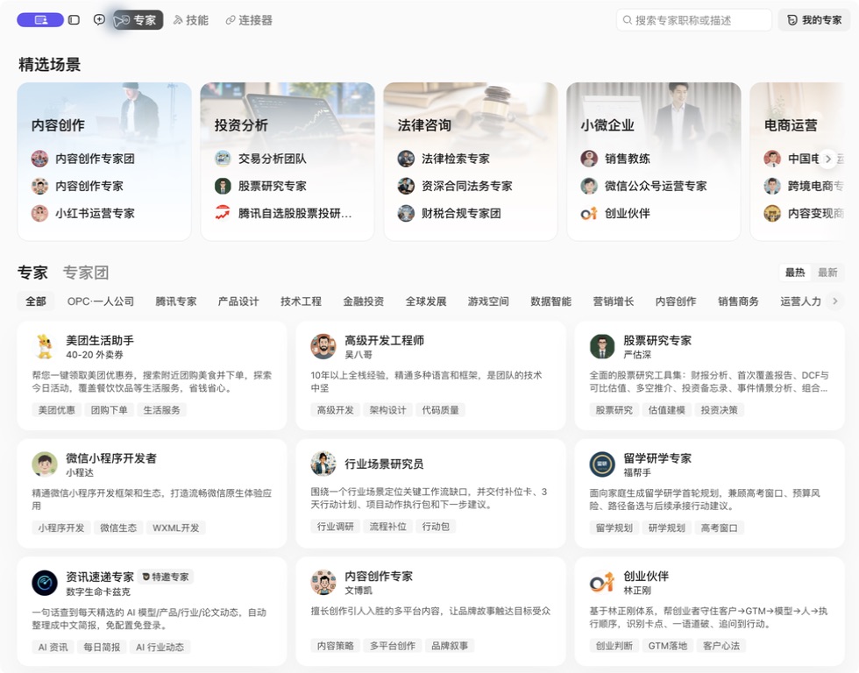Viewport: 859px width, 673px height.
Task: Open 高级开发工程师 avatar icon
Action: click(x=323, y=347)
